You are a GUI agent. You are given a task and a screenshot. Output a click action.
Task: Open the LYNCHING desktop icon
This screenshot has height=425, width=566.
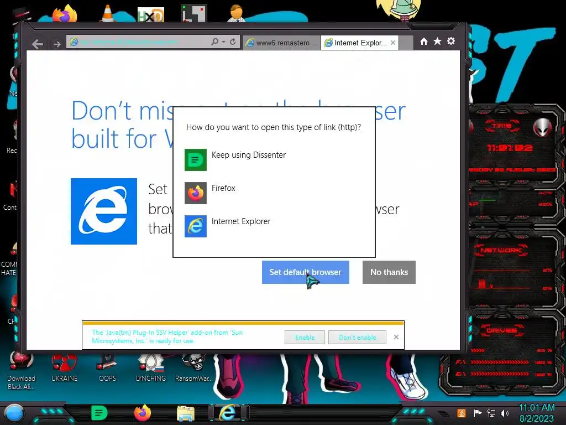(x=151, y=368)
